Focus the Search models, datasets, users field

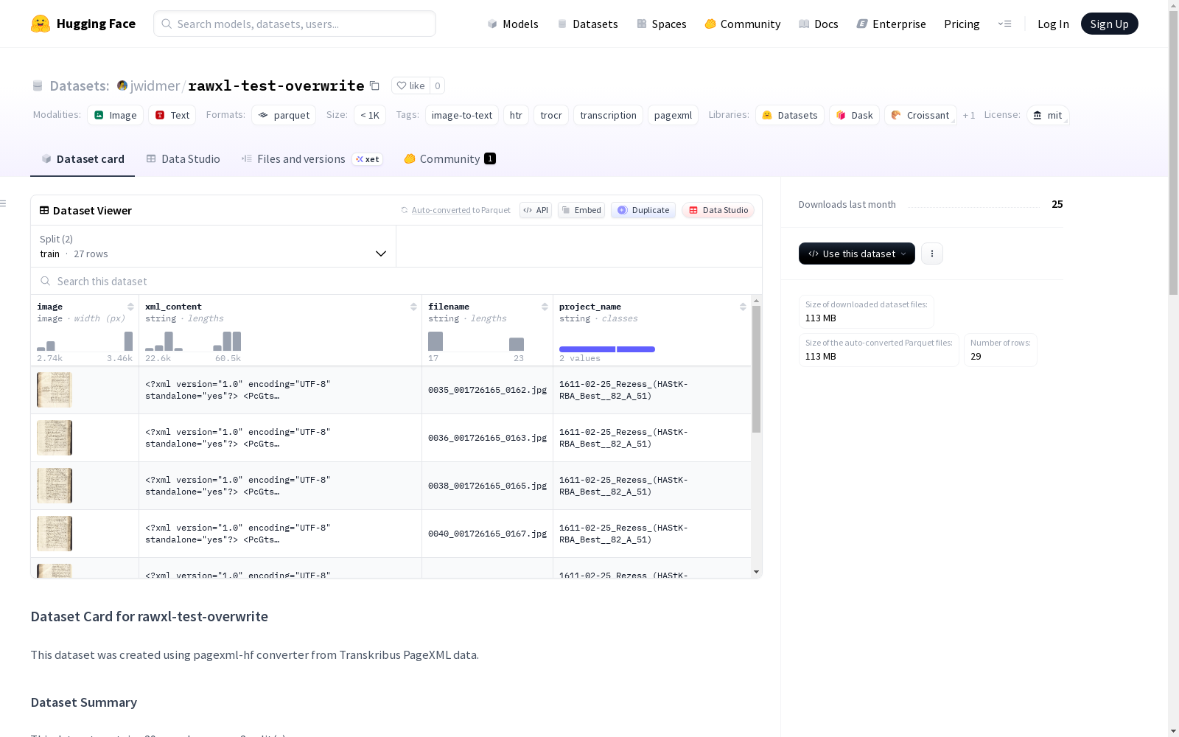[295, 24]
